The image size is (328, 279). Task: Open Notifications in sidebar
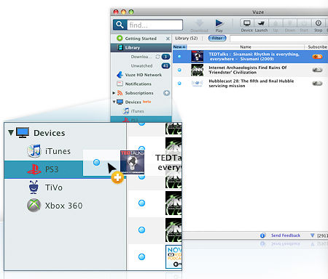click(138, 84)
